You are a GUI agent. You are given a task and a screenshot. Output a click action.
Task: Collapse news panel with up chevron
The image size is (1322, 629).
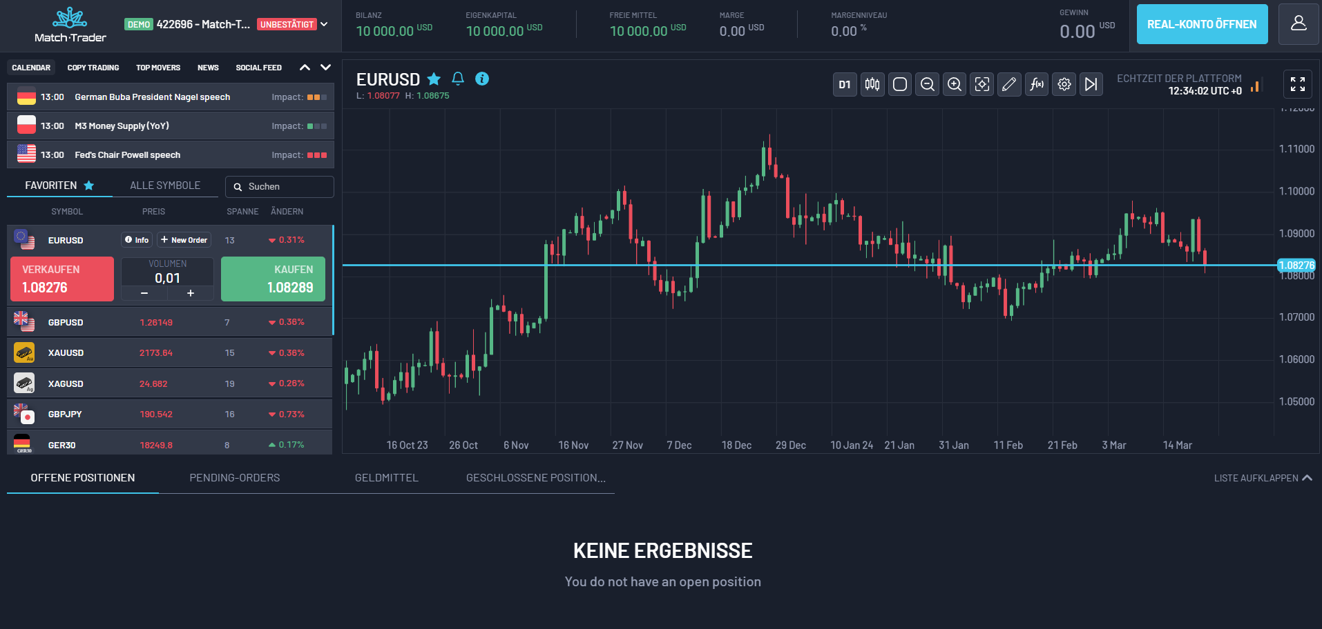tap(305, 68)
